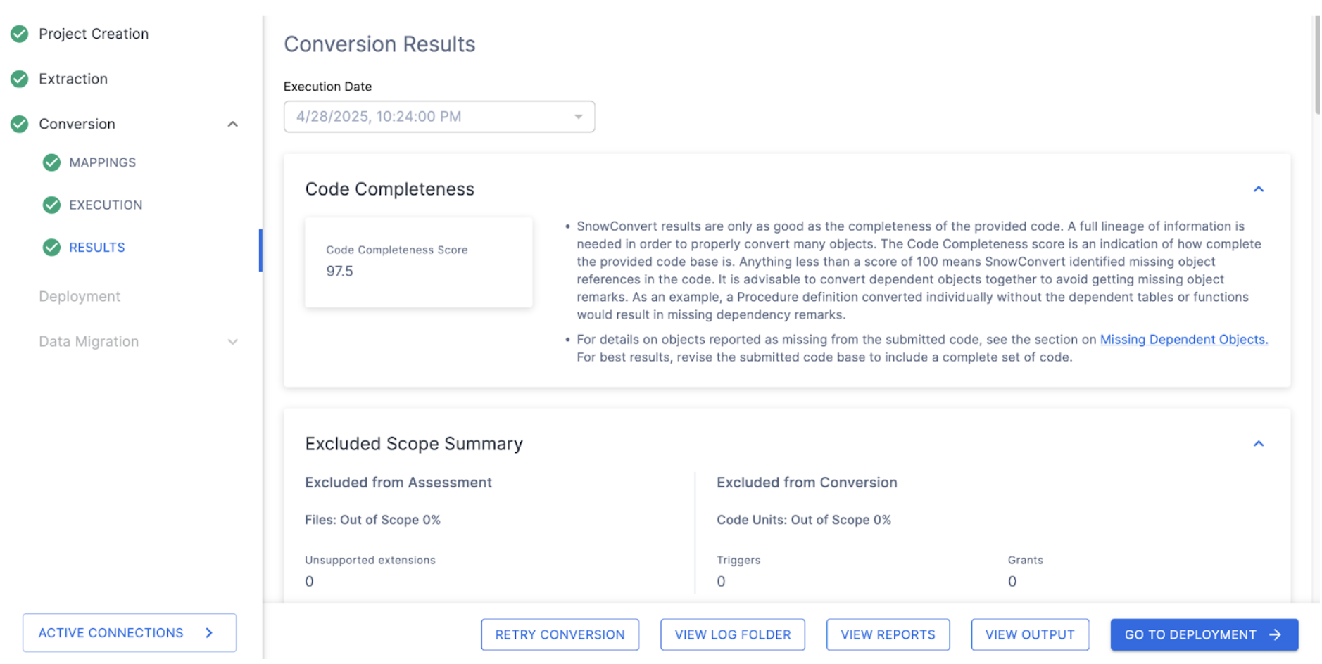This screenshot has height=664, width=1322.
Task: Click the checkmark icon beside EXECUTION
Action: (x=51, y=205)
